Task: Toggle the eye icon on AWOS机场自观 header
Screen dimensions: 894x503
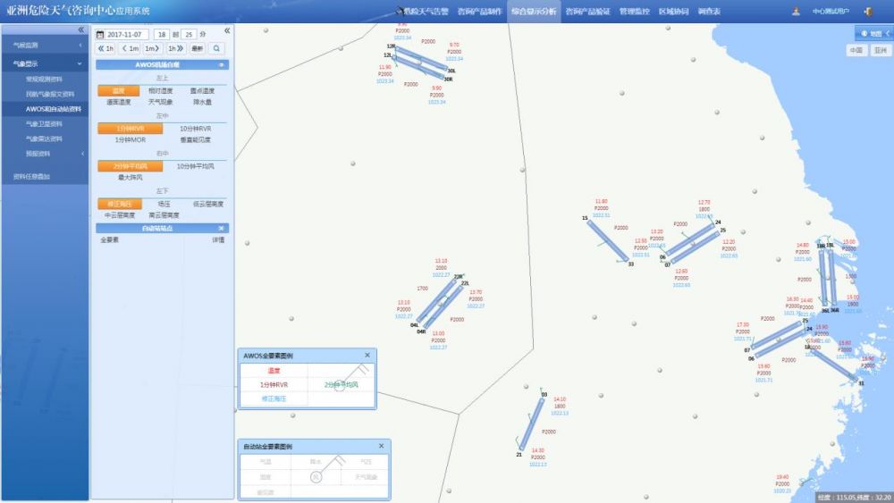Action: point(221,65)
